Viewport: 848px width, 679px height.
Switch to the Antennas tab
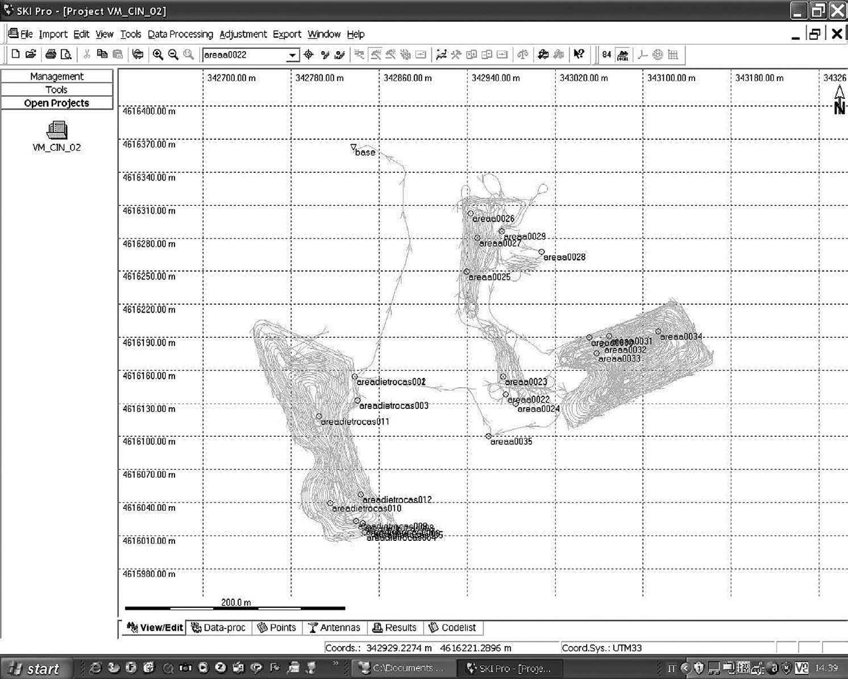click(x=334, y=627)
